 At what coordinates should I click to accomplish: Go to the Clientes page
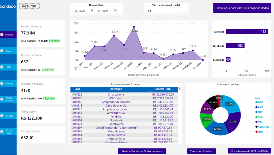pos(9,84)
